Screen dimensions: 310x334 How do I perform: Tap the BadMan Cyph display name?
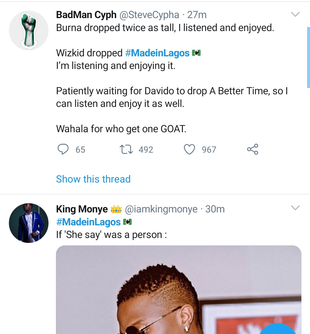click(86, 15)
